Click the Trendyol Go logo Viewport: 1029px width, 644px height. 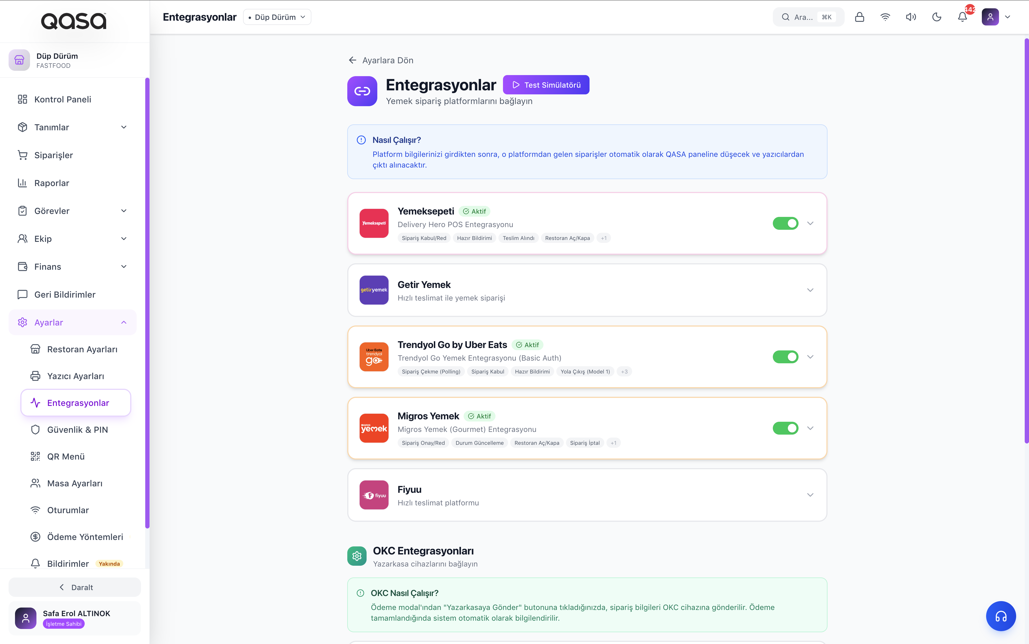click(374, 357)
